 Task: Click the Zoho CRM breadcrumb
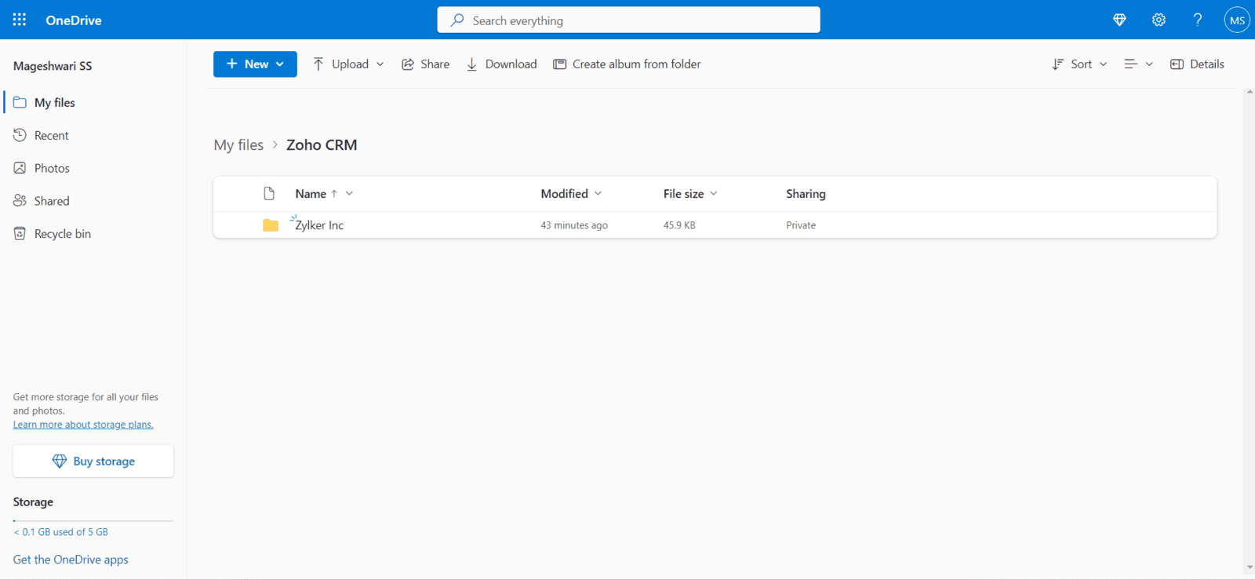tap(322, 145)
